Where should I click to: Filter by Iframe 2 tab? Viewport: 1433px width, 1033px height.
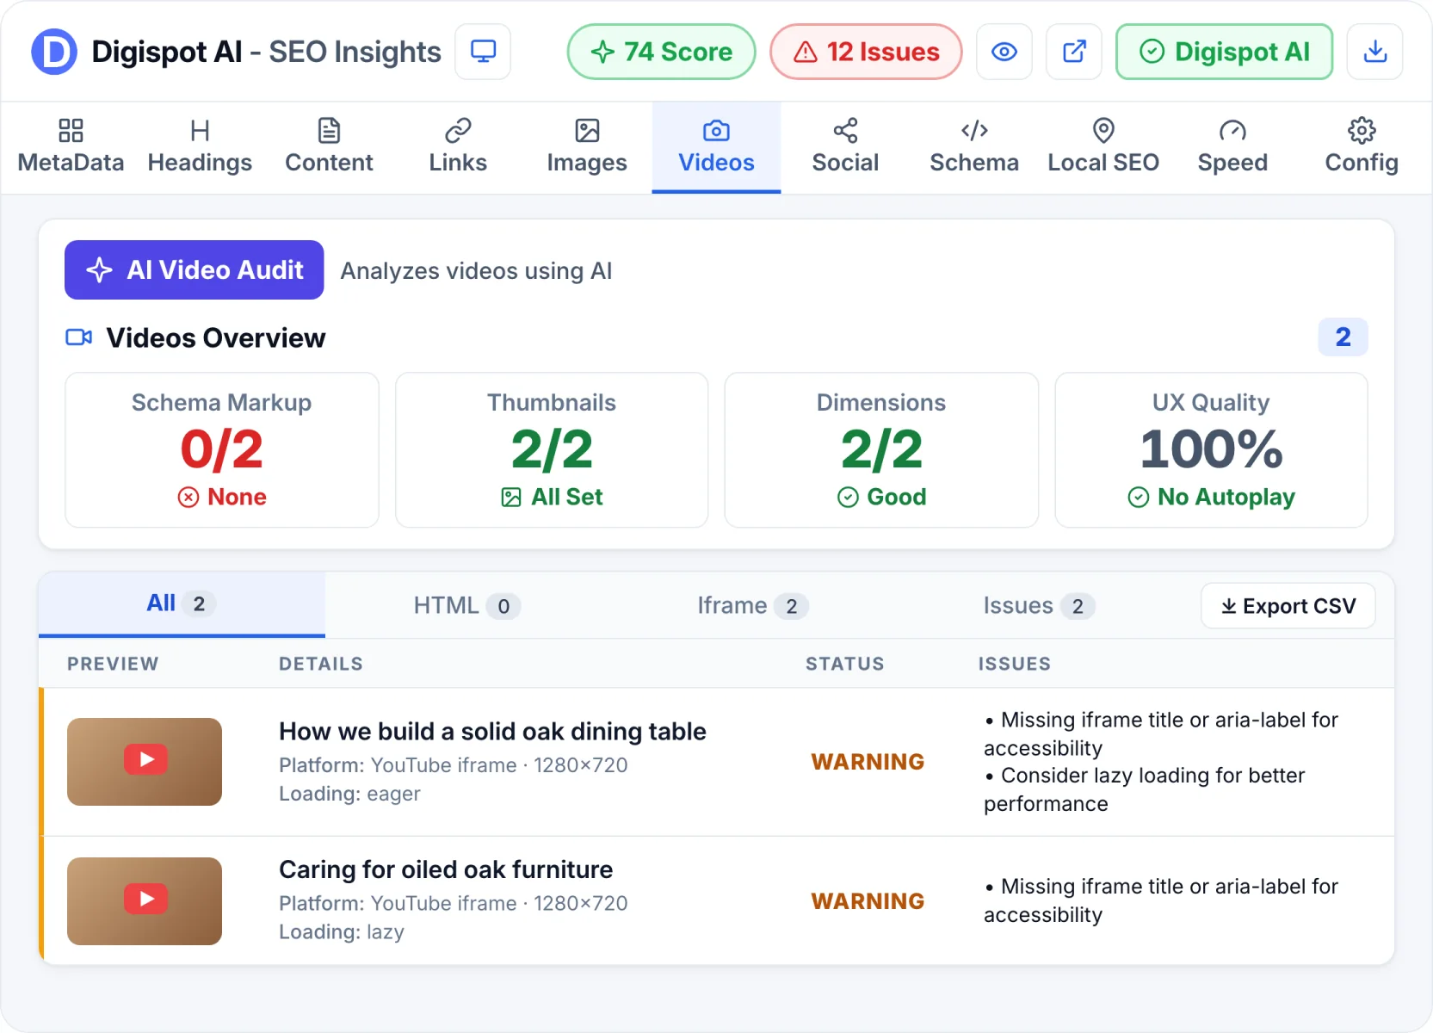753,606
